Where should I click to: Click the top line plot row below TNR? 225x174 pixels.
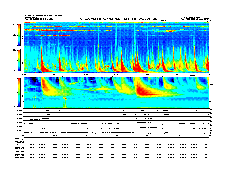click(x=116, y=110)
